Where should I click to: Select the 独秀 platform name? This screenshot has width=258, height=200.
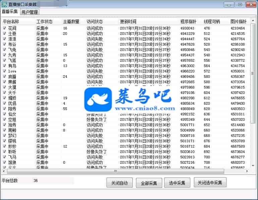click(12, 125)
